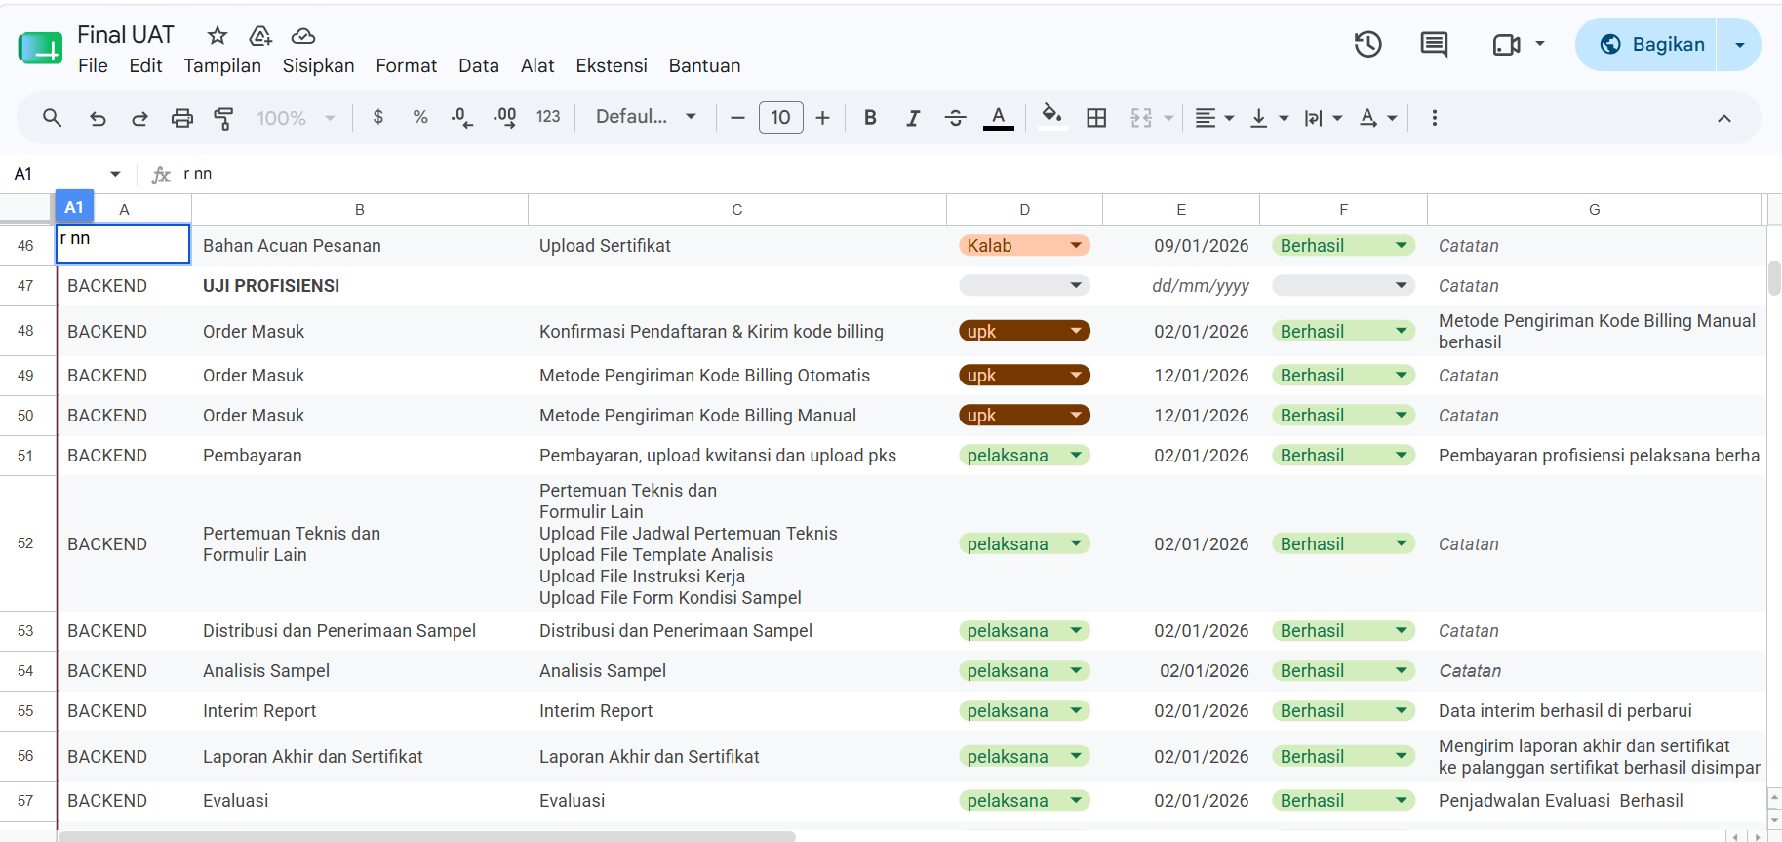Open the share options arrow beside Bagikan
Viewport: 1782px width, 842px height.
pyautogui.click(x=1739, y=44)
